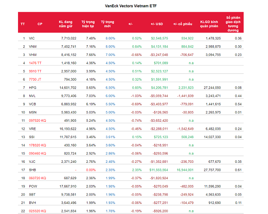This screenshot has width=268, height=214.
Task: Select the POW ticker cell
Action: pyautogui.click(x=33, y=186)
